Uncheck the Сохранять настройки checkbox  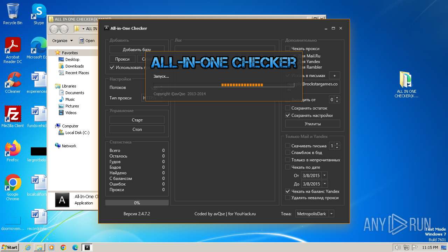[x=288, y=115]
